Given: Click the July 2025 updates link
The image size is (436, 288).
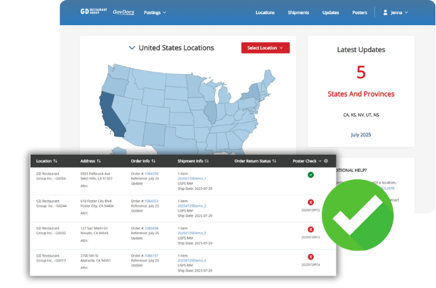Looking at the screenshot, I should tap(361, 135).
